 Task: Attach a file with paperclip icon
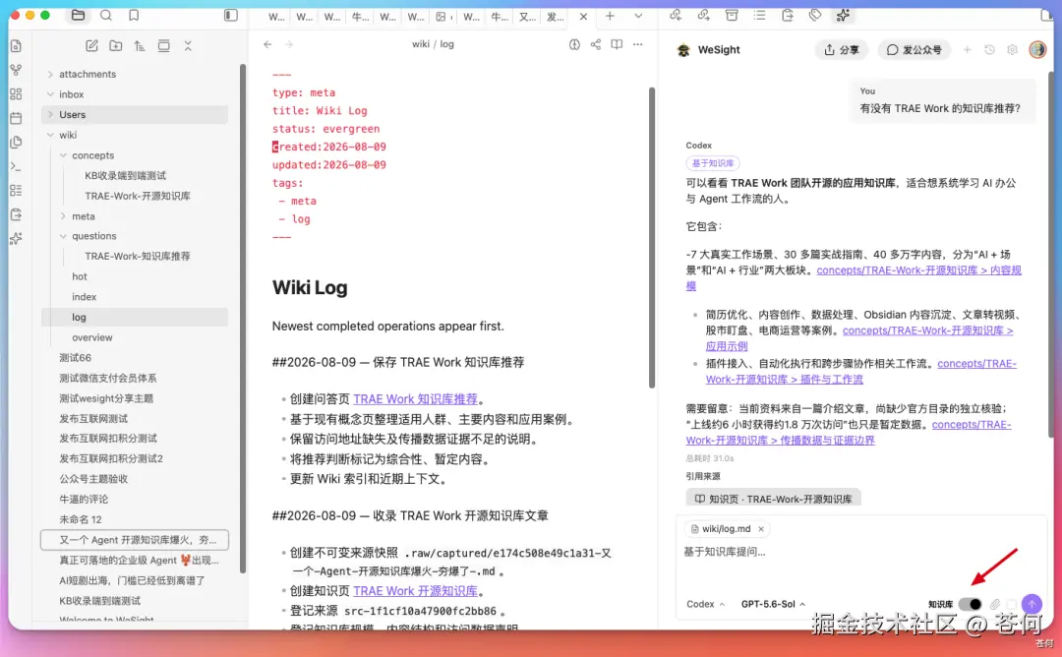[x=994, y=604]
